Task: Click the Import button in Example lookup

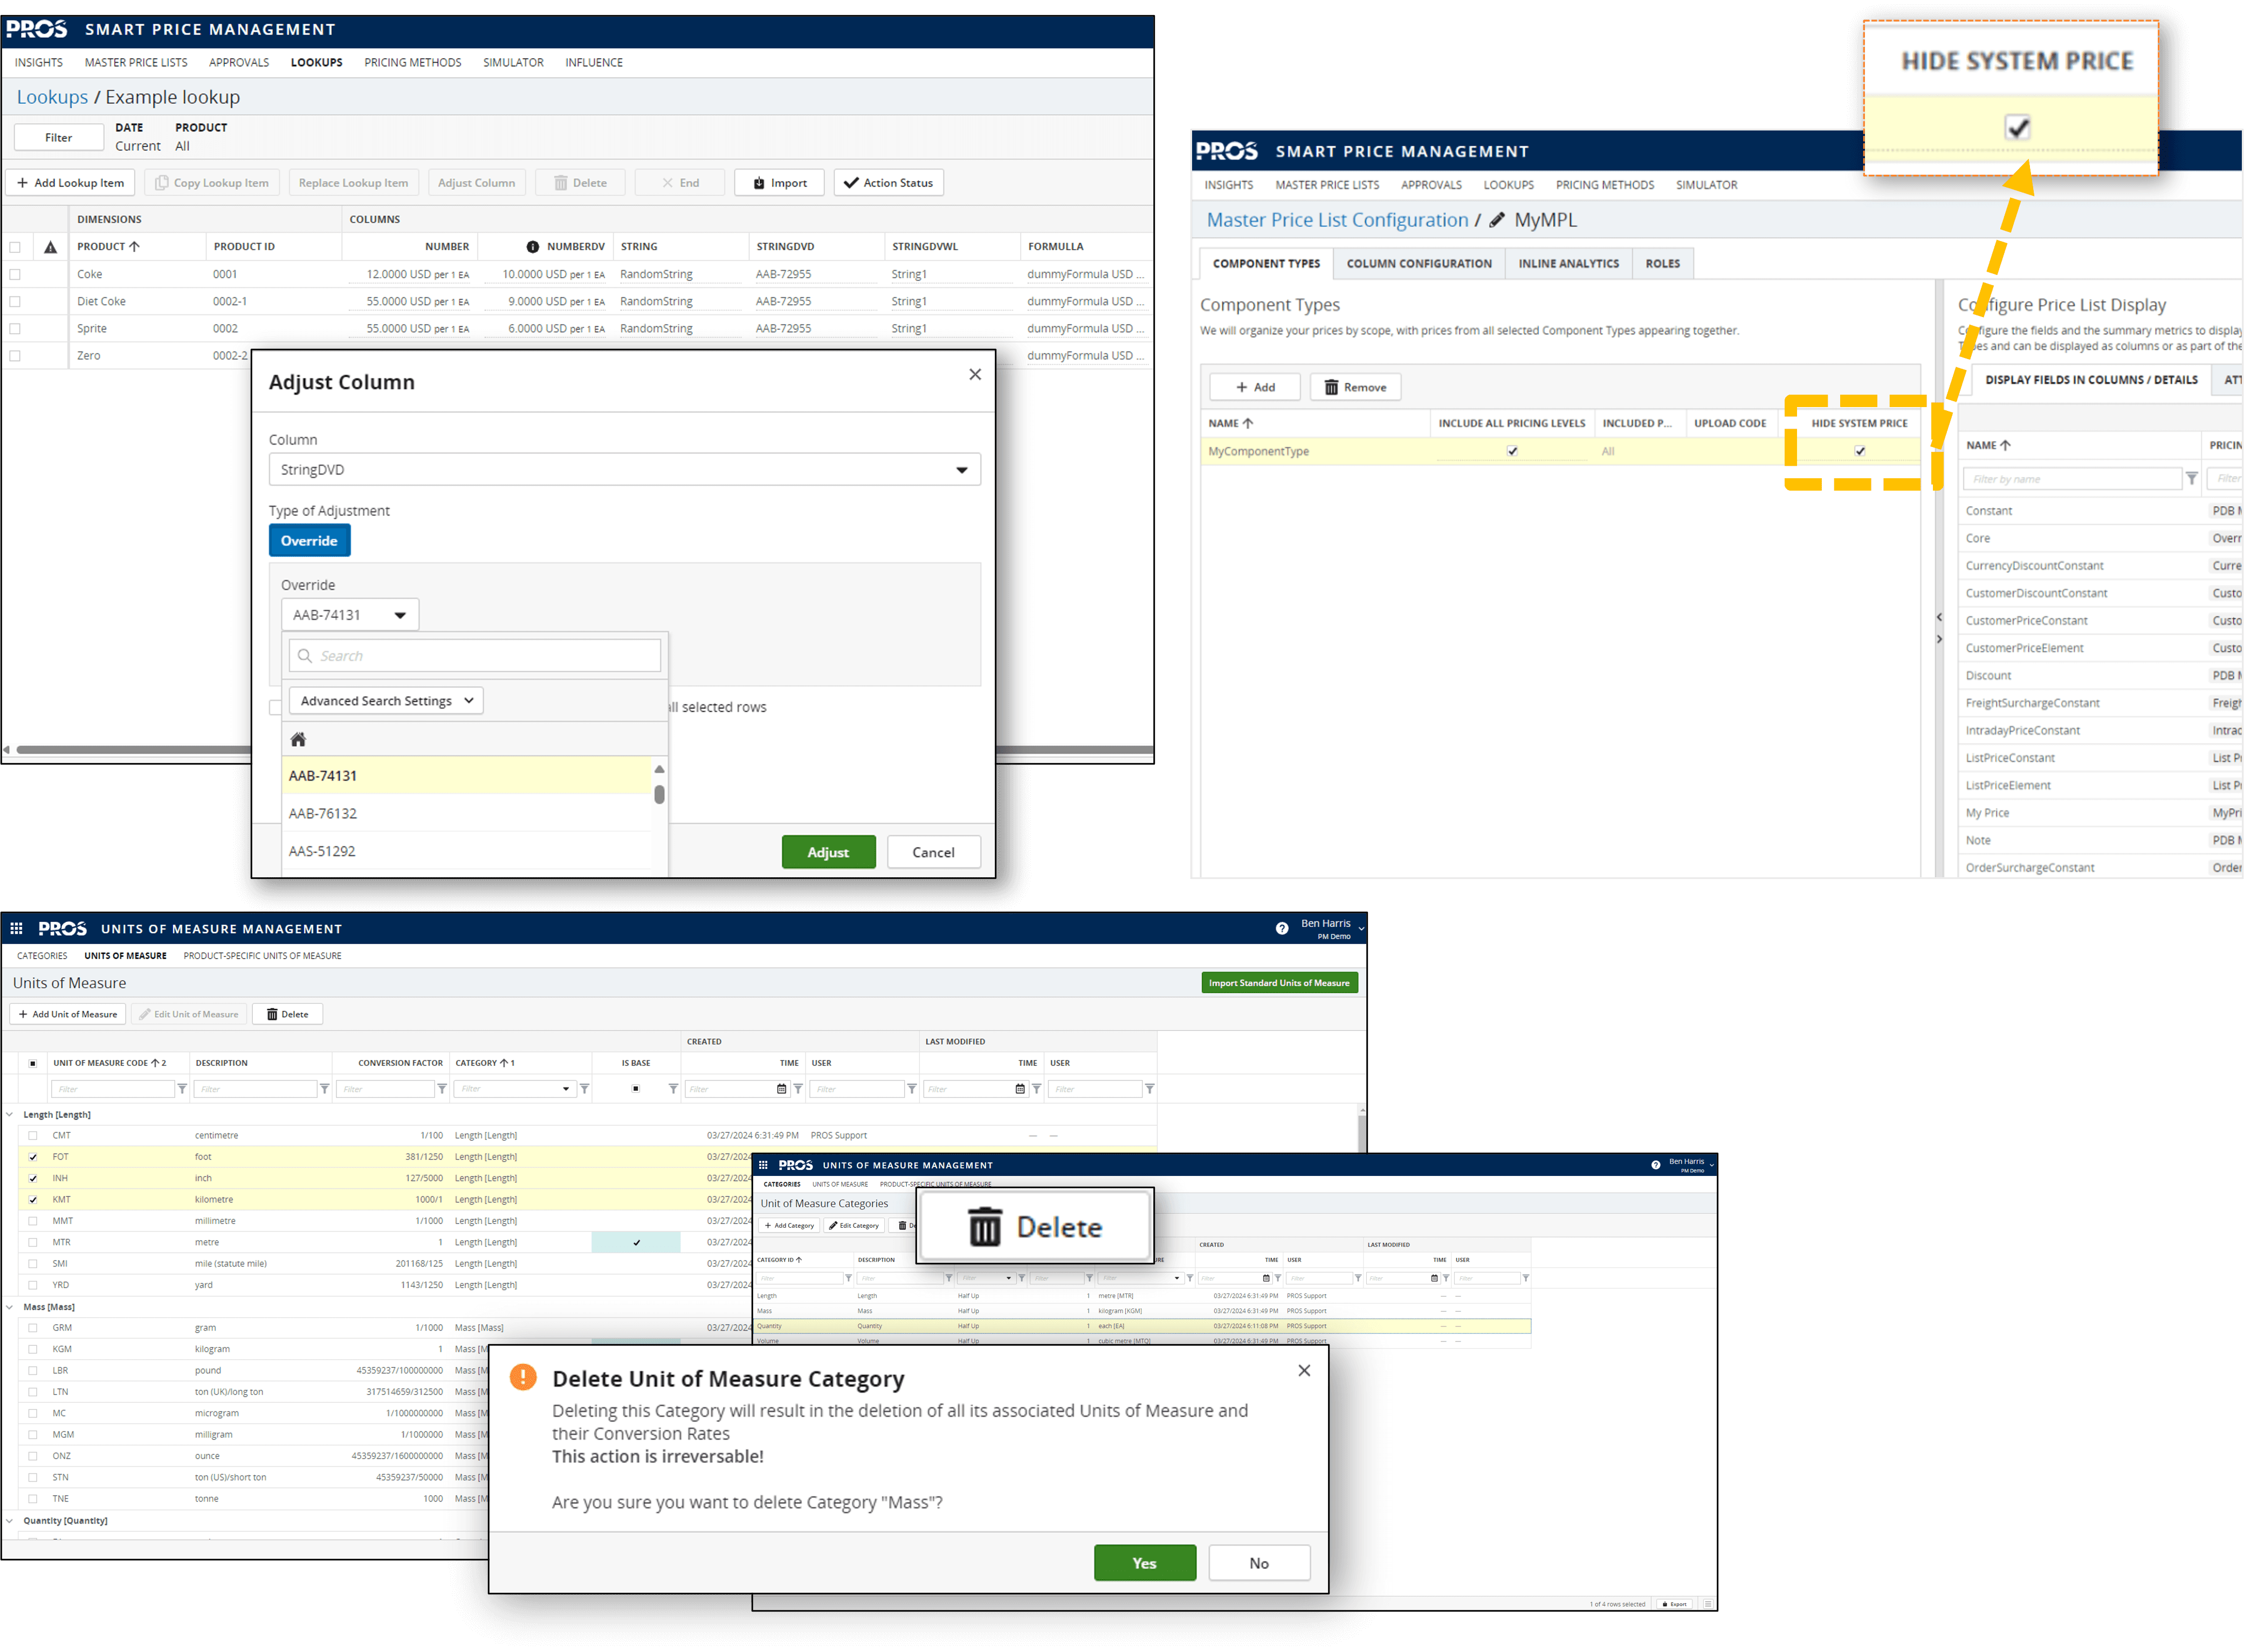Action: coord(780,183)
